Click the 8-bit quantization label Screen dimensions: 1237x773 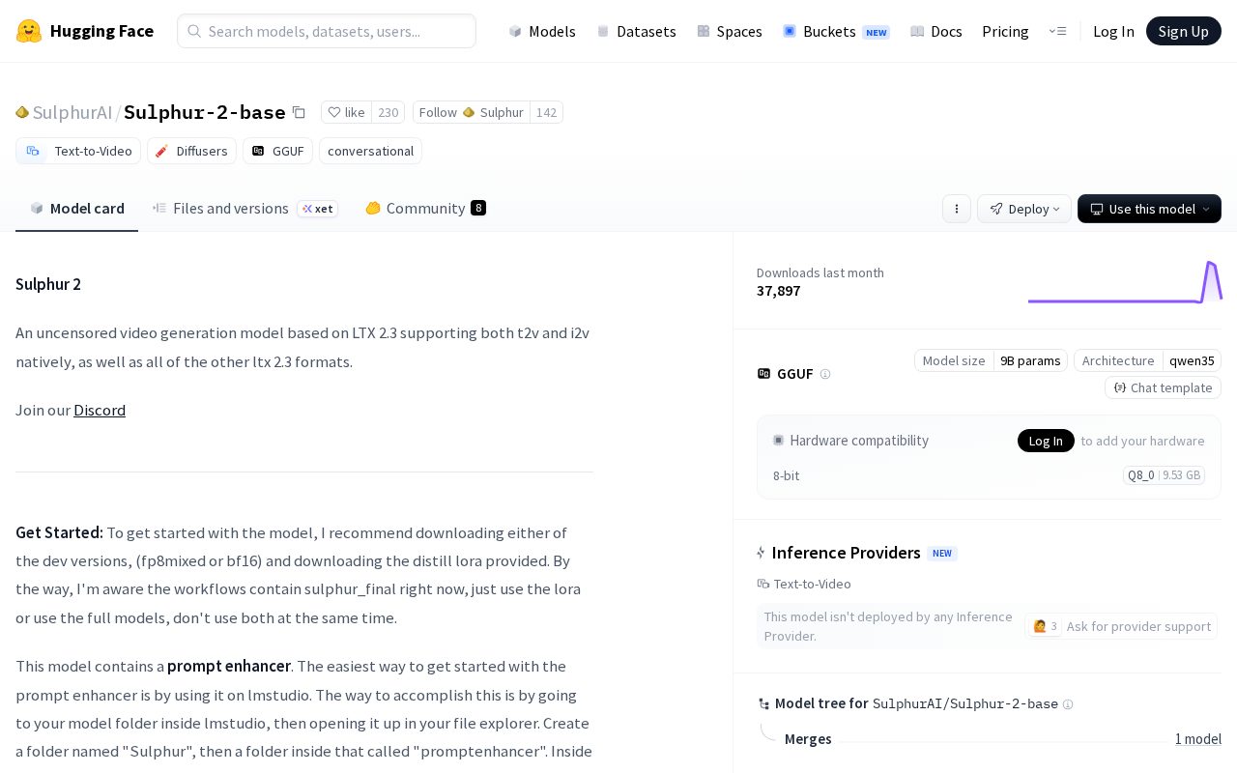coord(787,475)
